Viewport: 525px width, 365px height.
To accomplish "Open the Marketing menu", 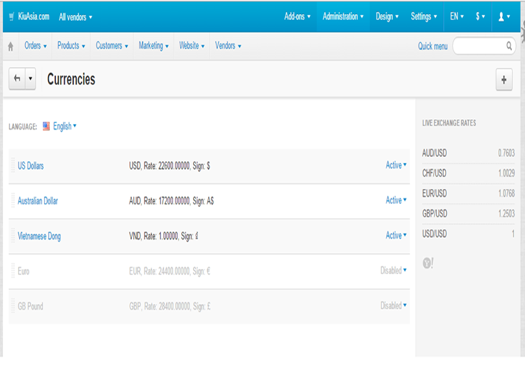I will (x=154, y=46).
